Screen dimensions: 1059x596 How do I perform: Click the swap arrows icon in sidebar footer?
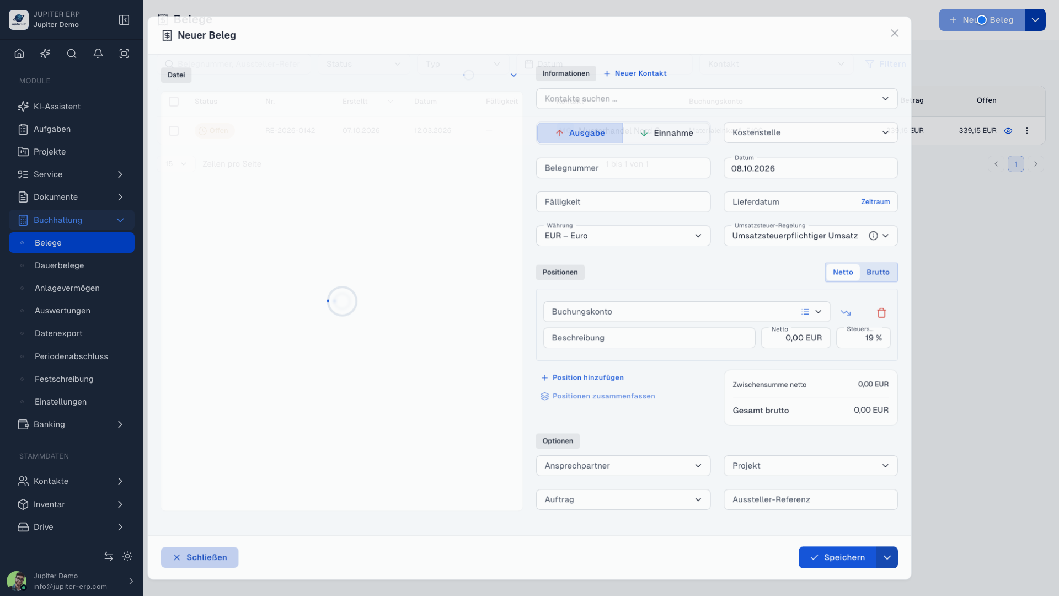[109, 556]
